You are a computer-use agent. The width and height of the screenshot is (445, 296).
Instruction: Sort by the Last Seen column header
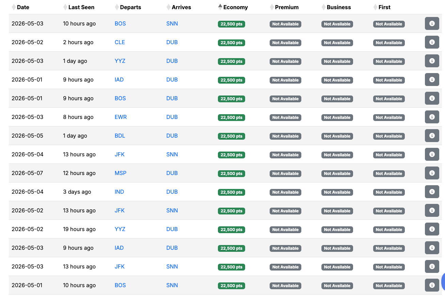81,7
